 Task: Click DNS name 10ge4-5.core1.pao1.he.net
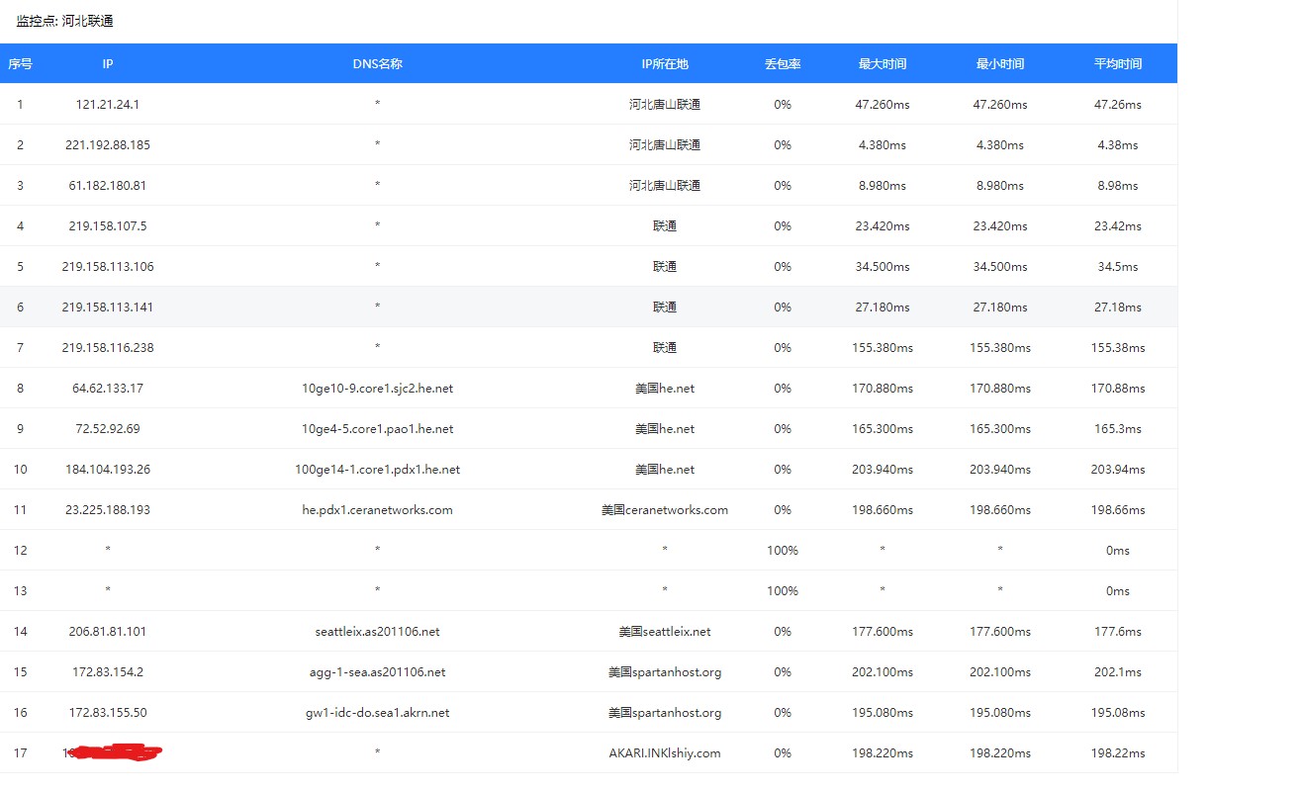click(x=377, y=428)
